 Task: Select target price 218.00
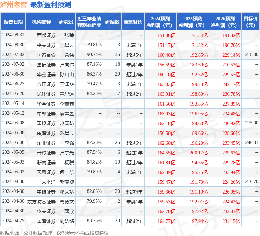tap(252, 55)
